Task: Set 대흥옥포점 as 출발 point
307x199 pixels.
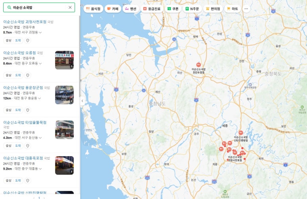Action: pos(9,180)
